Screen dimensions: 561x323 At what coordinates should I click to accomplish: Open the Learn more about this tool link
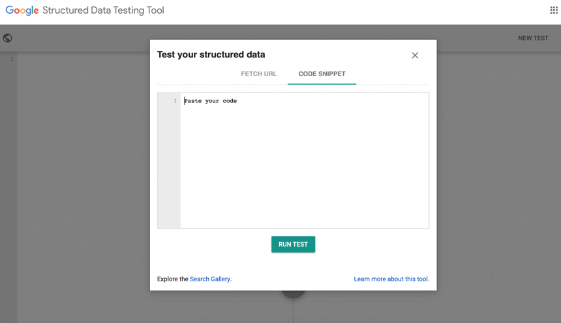[x=391, y=279]
